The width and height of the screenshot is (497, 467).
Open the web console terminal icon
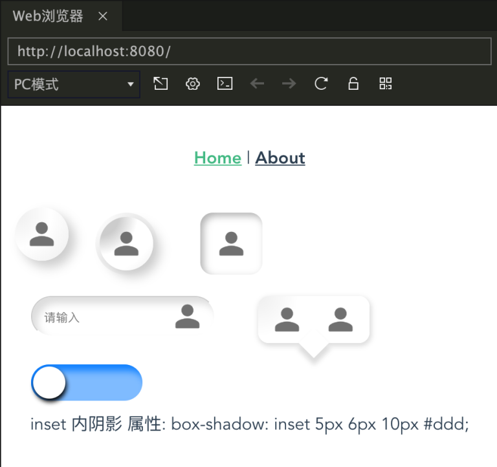pyautogui.click(x=225, y=84)
